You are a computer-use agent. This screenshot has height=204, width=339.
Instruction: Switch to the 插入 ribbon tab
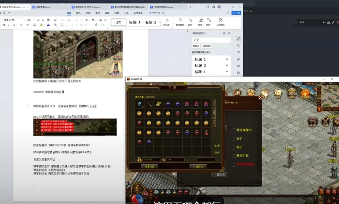[78, 13]
